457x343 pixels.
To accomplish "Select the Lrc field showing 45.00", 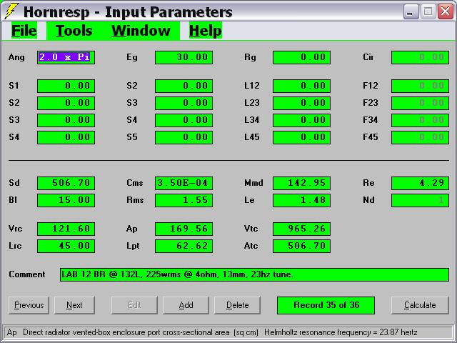I will click(66, 246).
